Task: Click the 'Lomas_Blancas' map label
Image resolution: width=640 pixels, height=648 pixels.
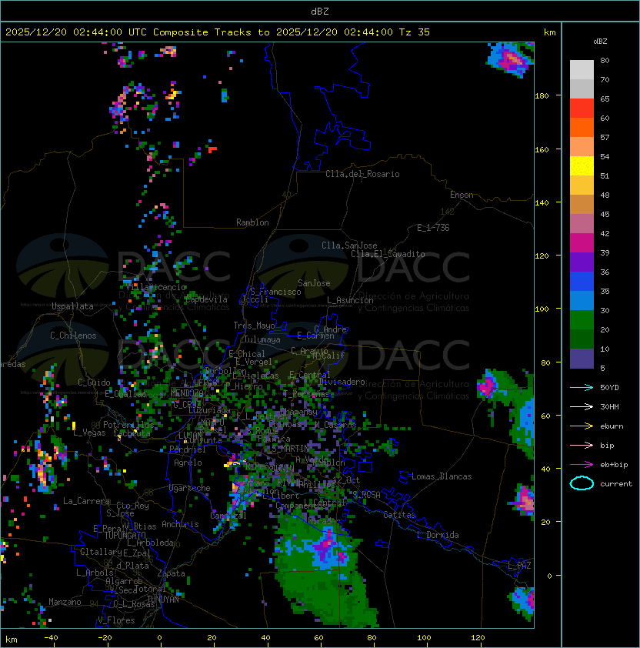Action: [442, 476]
